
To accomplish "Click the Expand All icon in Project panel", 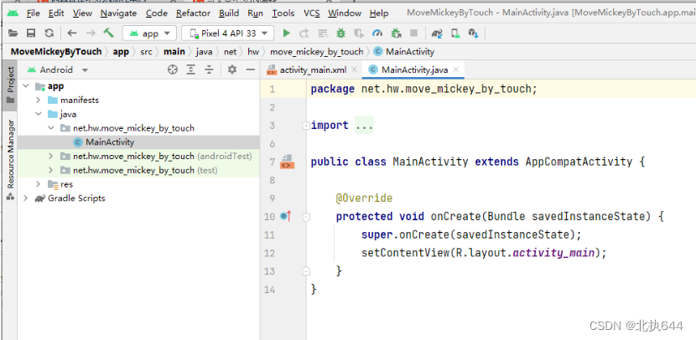I will pos(191,70).
